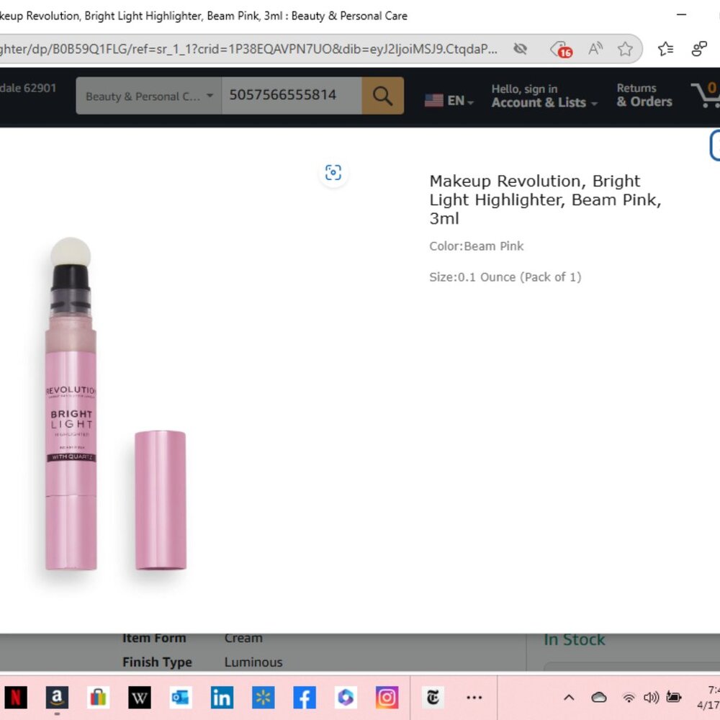Open the Amazon shopping cart
The image size is (720, 720).
point(706,94)
